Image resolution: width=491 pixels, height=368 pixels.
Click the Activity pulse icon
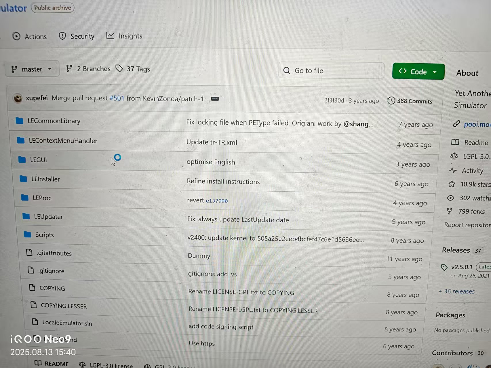453,170
